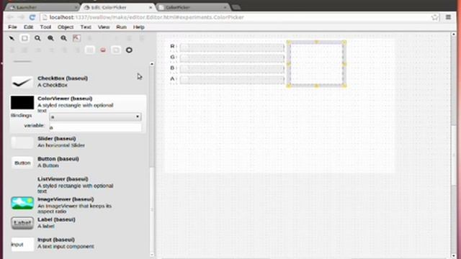Screen dimensions: 461x259
Task: Open the Text menu
Action: [x=86, y=27]
